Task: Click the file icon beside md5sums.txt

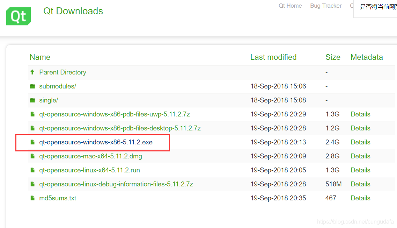Action: (x=32, y=198)
